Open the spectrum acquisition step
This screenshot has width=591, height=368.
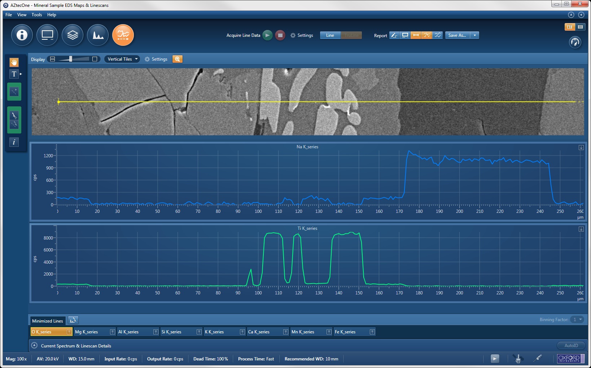(x=98, y=35)
